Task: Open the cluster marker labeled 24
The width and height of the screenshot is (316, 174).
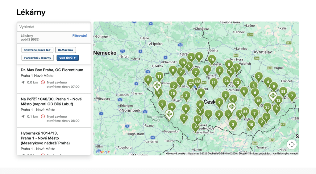Action: (x=227, y=82)
